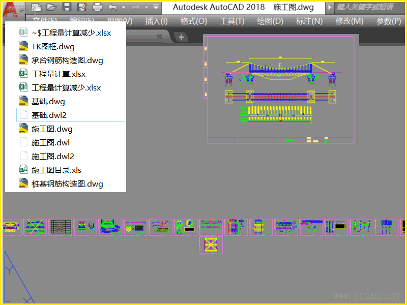Select file 承台钢筋构造图.dwg
Viewport: 407px width, 305px height.
(71, 60)
